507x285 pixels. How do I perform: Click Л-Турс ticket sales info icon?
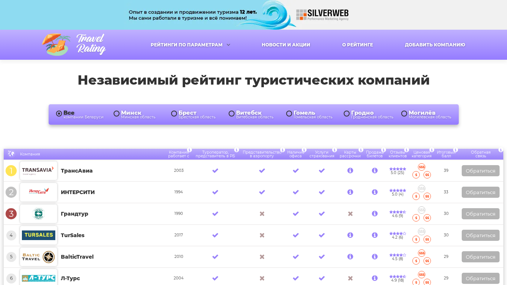pos(375,278)
